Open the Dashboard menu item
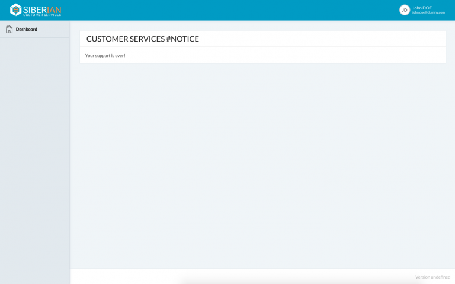The height and width of the screenshot is (284, 455). pyautogui.click(x=26, y=29)
